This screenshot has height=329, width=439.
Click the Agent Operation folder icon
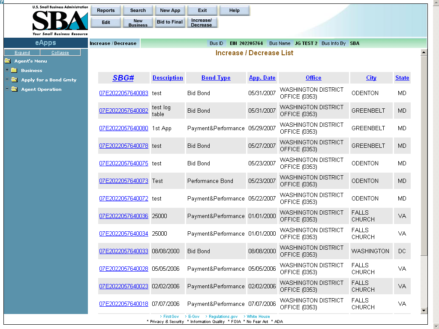pyautogui.click(x=14, y=89)
